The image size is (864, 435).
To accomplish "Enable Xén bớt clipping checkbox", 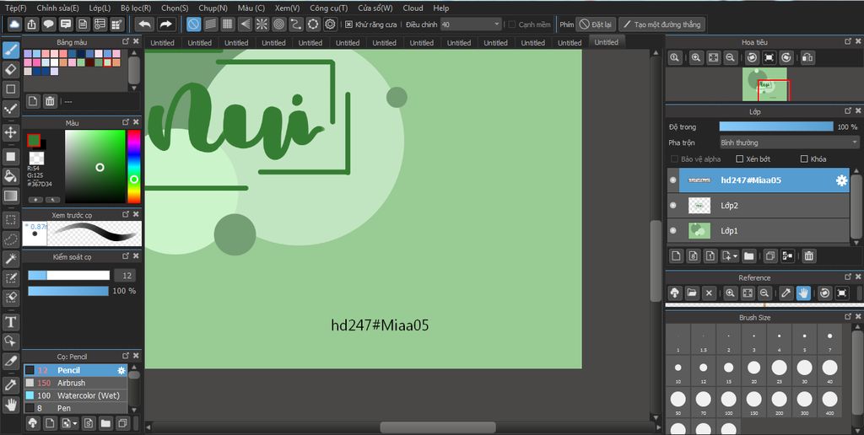I will point(739,159).
